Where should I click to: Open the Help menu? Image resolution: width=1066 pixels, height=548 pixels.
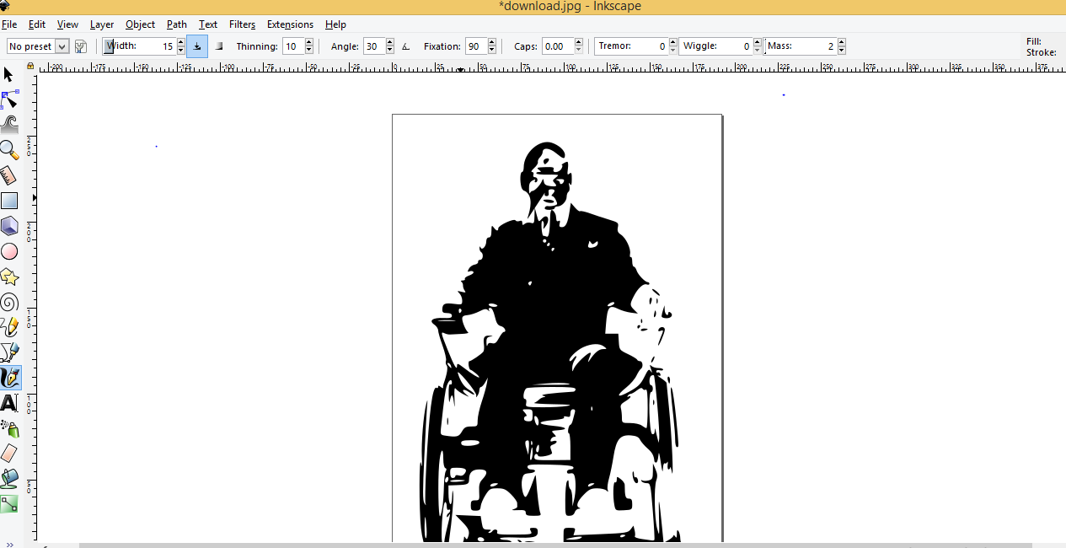(335, 24)
